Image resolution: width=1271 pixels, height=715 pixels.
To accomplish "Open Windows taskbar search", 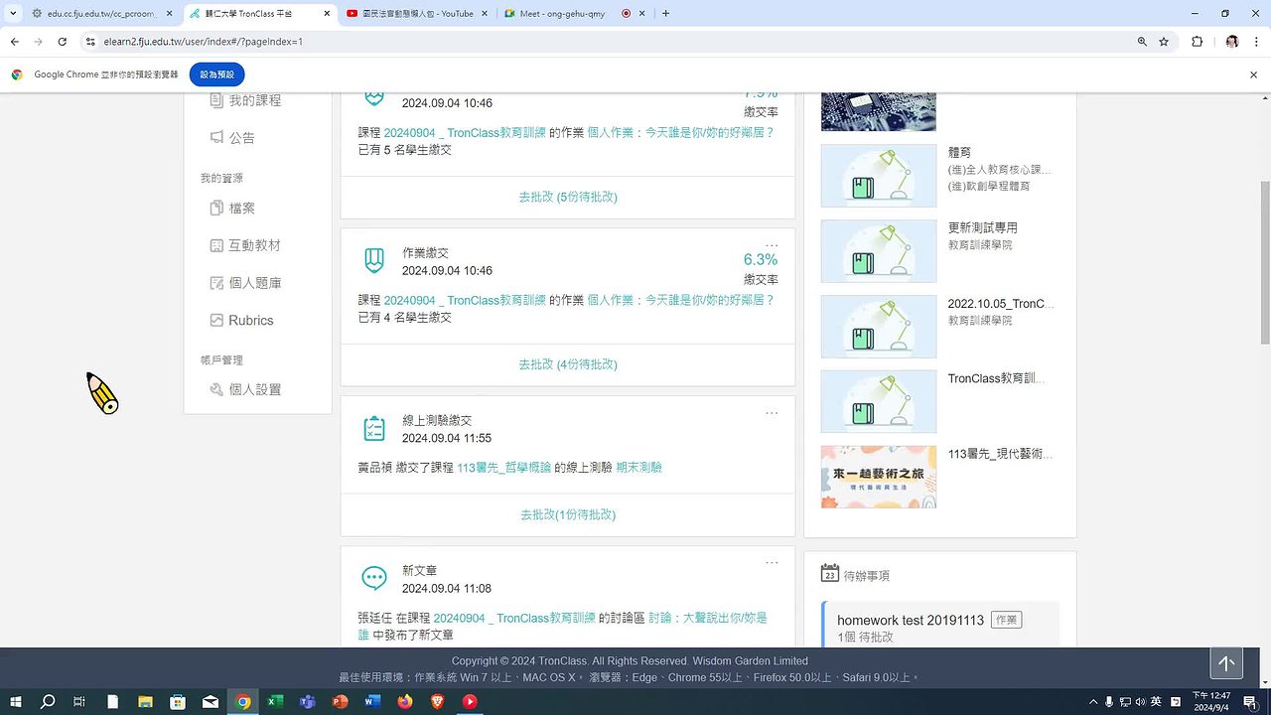I will point(48,701).
